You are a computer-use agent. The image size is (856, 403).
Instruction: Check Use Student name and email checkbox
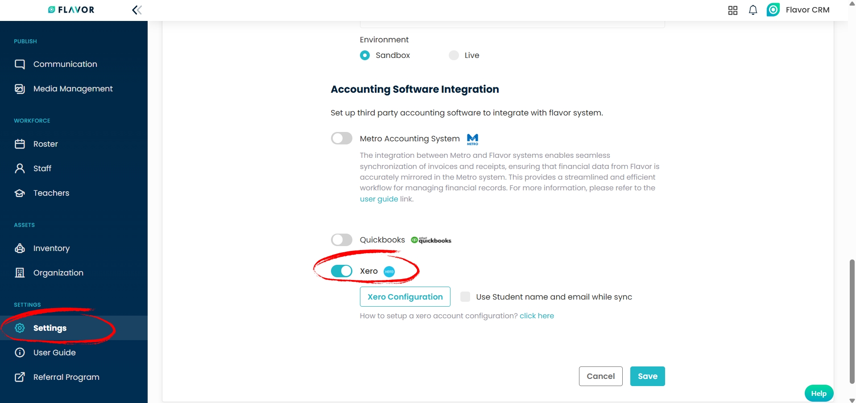click(x=465, y=297)
